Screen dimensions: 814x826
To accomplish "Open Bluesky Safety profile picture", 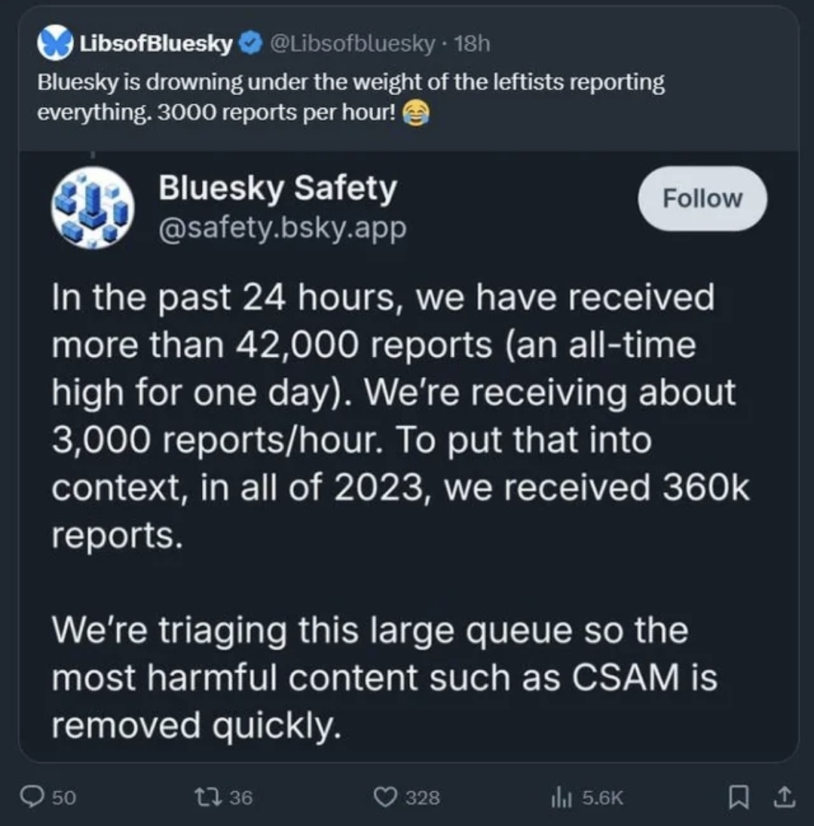I will [93, 207].
